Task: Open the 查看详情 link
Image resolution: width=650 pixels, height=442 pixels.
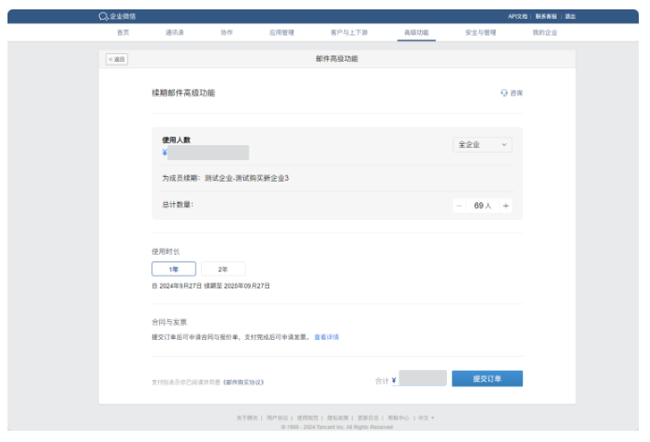Action: [x=326, y=336]
